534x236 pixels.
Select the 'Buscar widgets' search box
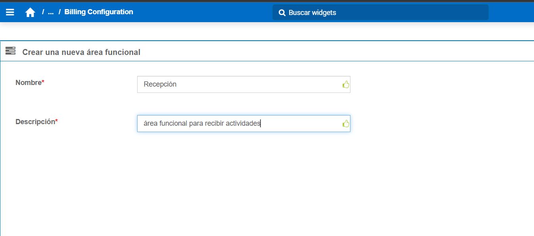(381, 12)
